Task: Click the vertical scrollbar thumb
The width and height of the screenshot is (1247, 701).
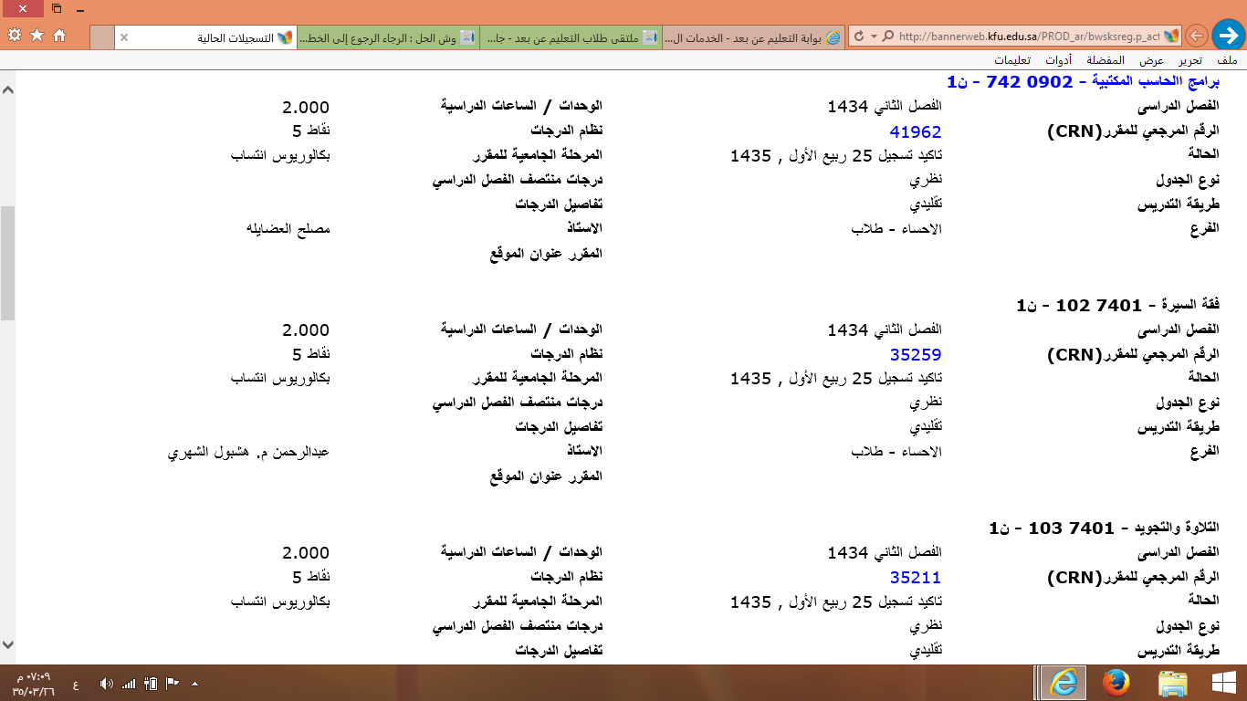Action: pyautogui.click(x=7, y=263)
